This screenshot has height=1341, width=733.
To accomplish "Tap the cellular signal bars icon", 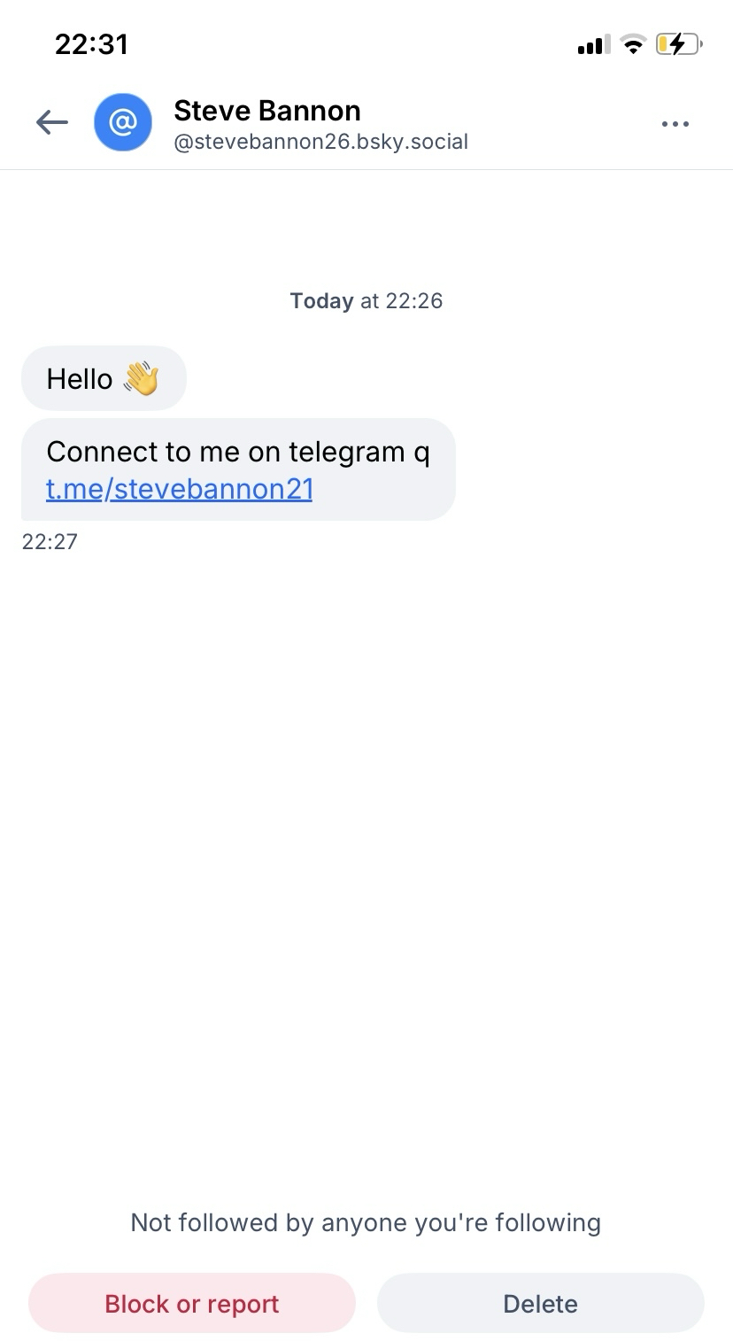I will 593,44.
